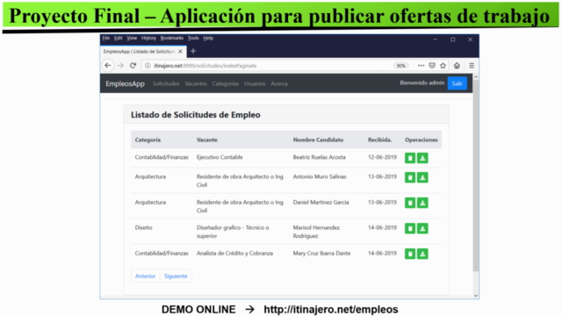
Task: Reload the page with refresh icon
Action: pos(133,66)
